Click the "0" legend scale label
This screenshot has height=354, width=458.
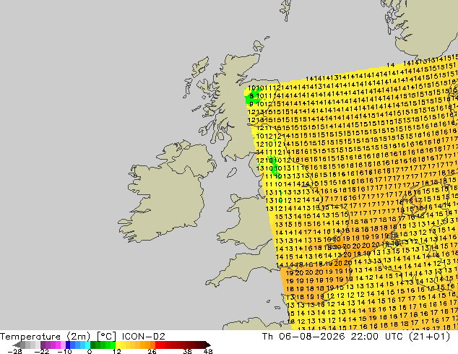pyautogui.click(x=90, y=351)
